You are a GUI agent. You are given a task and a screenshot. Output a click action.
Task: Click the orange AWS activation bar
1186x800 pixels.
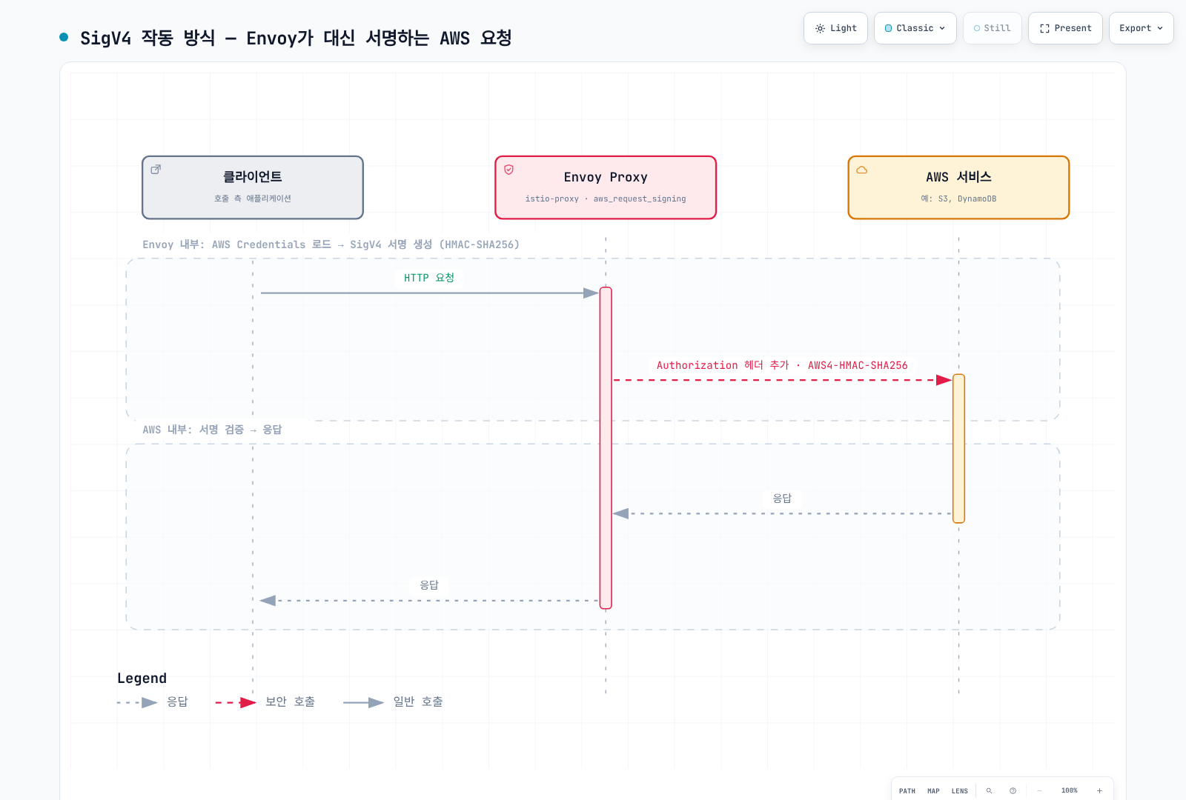tap(958, 449)
